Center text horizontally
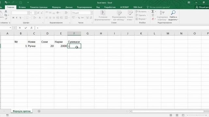209x117 pixels. 50,18
